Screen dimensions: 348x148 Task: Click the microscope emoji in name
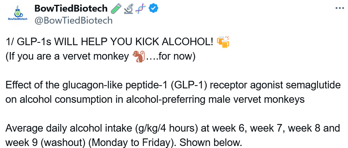[129, 9]
